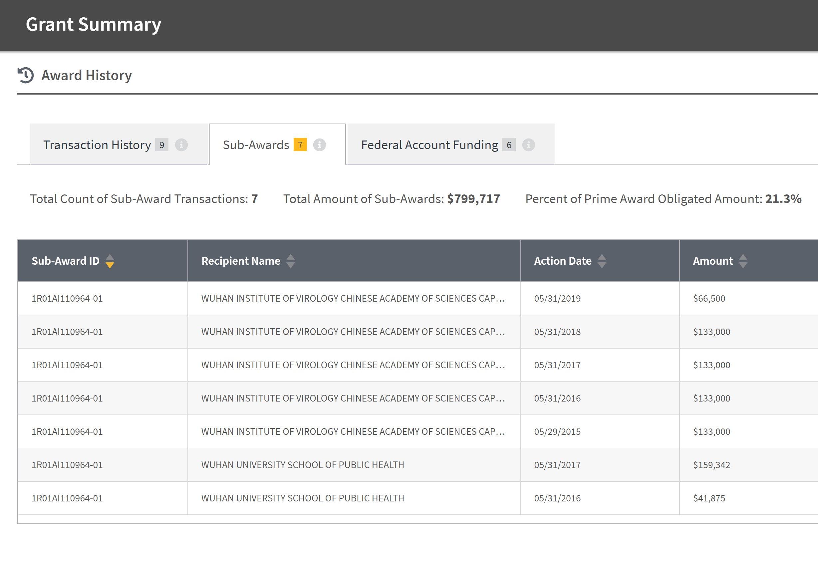Sort by the Amount column arrows
Viewport: 818px width, 573px height.
743,261
